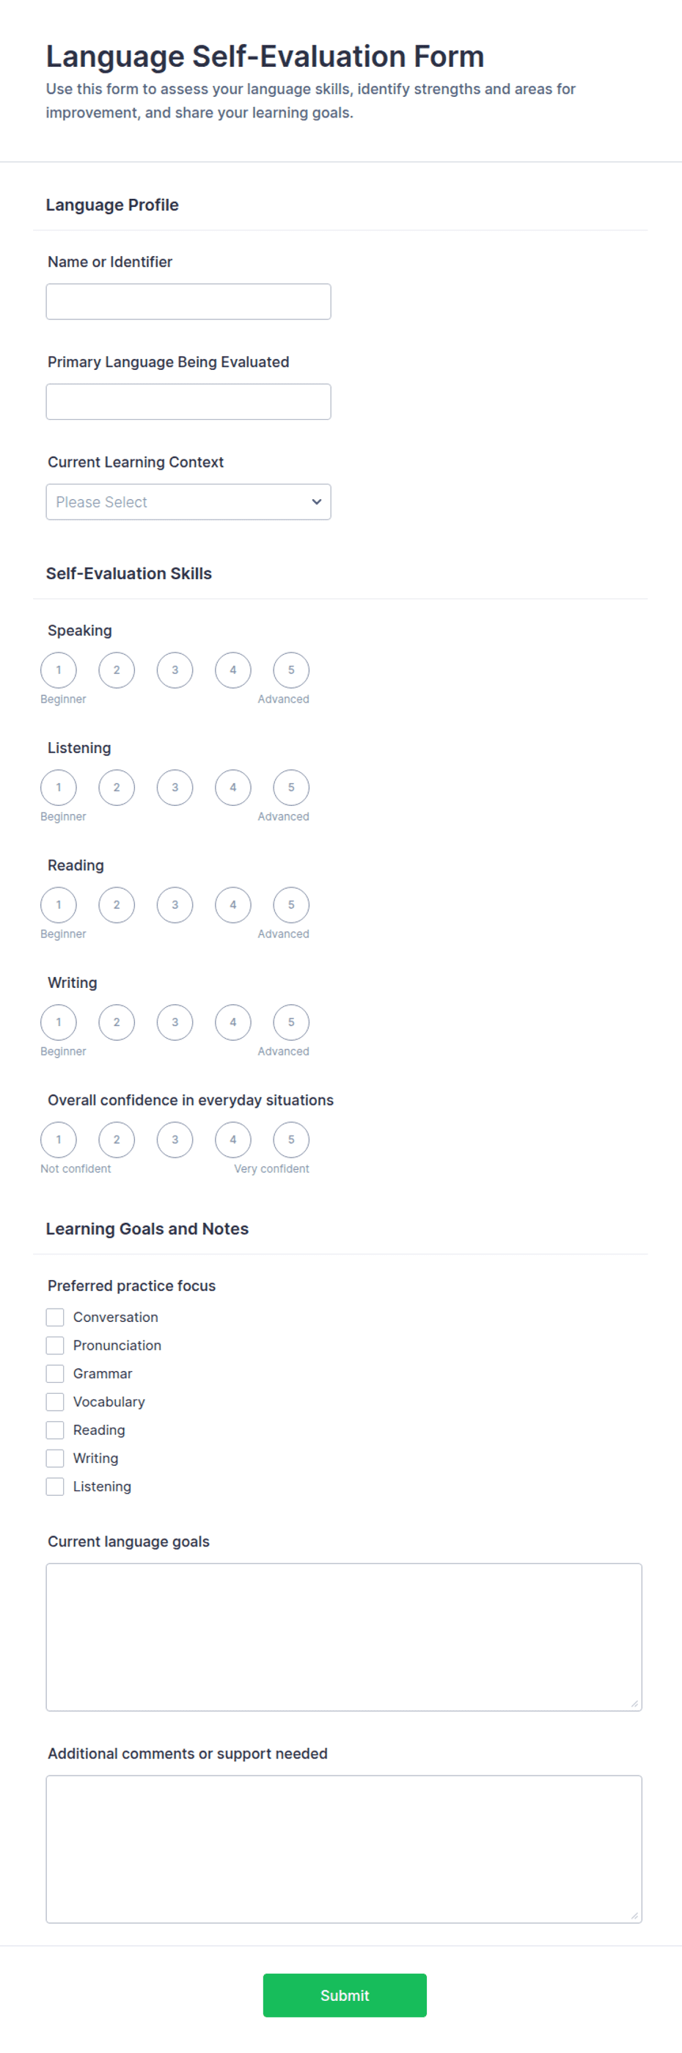Open the Current Learning Context dropdown
This screenshot has width=682, height=2053.
(188, 502)
